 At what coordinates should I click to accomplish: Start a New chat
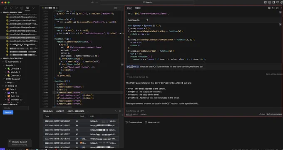pyautogui.click(x=152, y=122)
